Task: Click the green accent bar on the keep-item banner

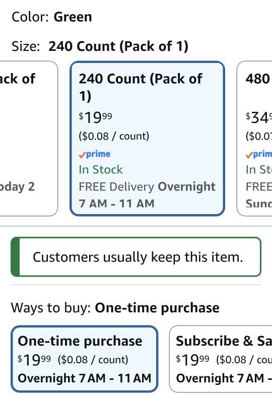Action: (x=15, y=257)
